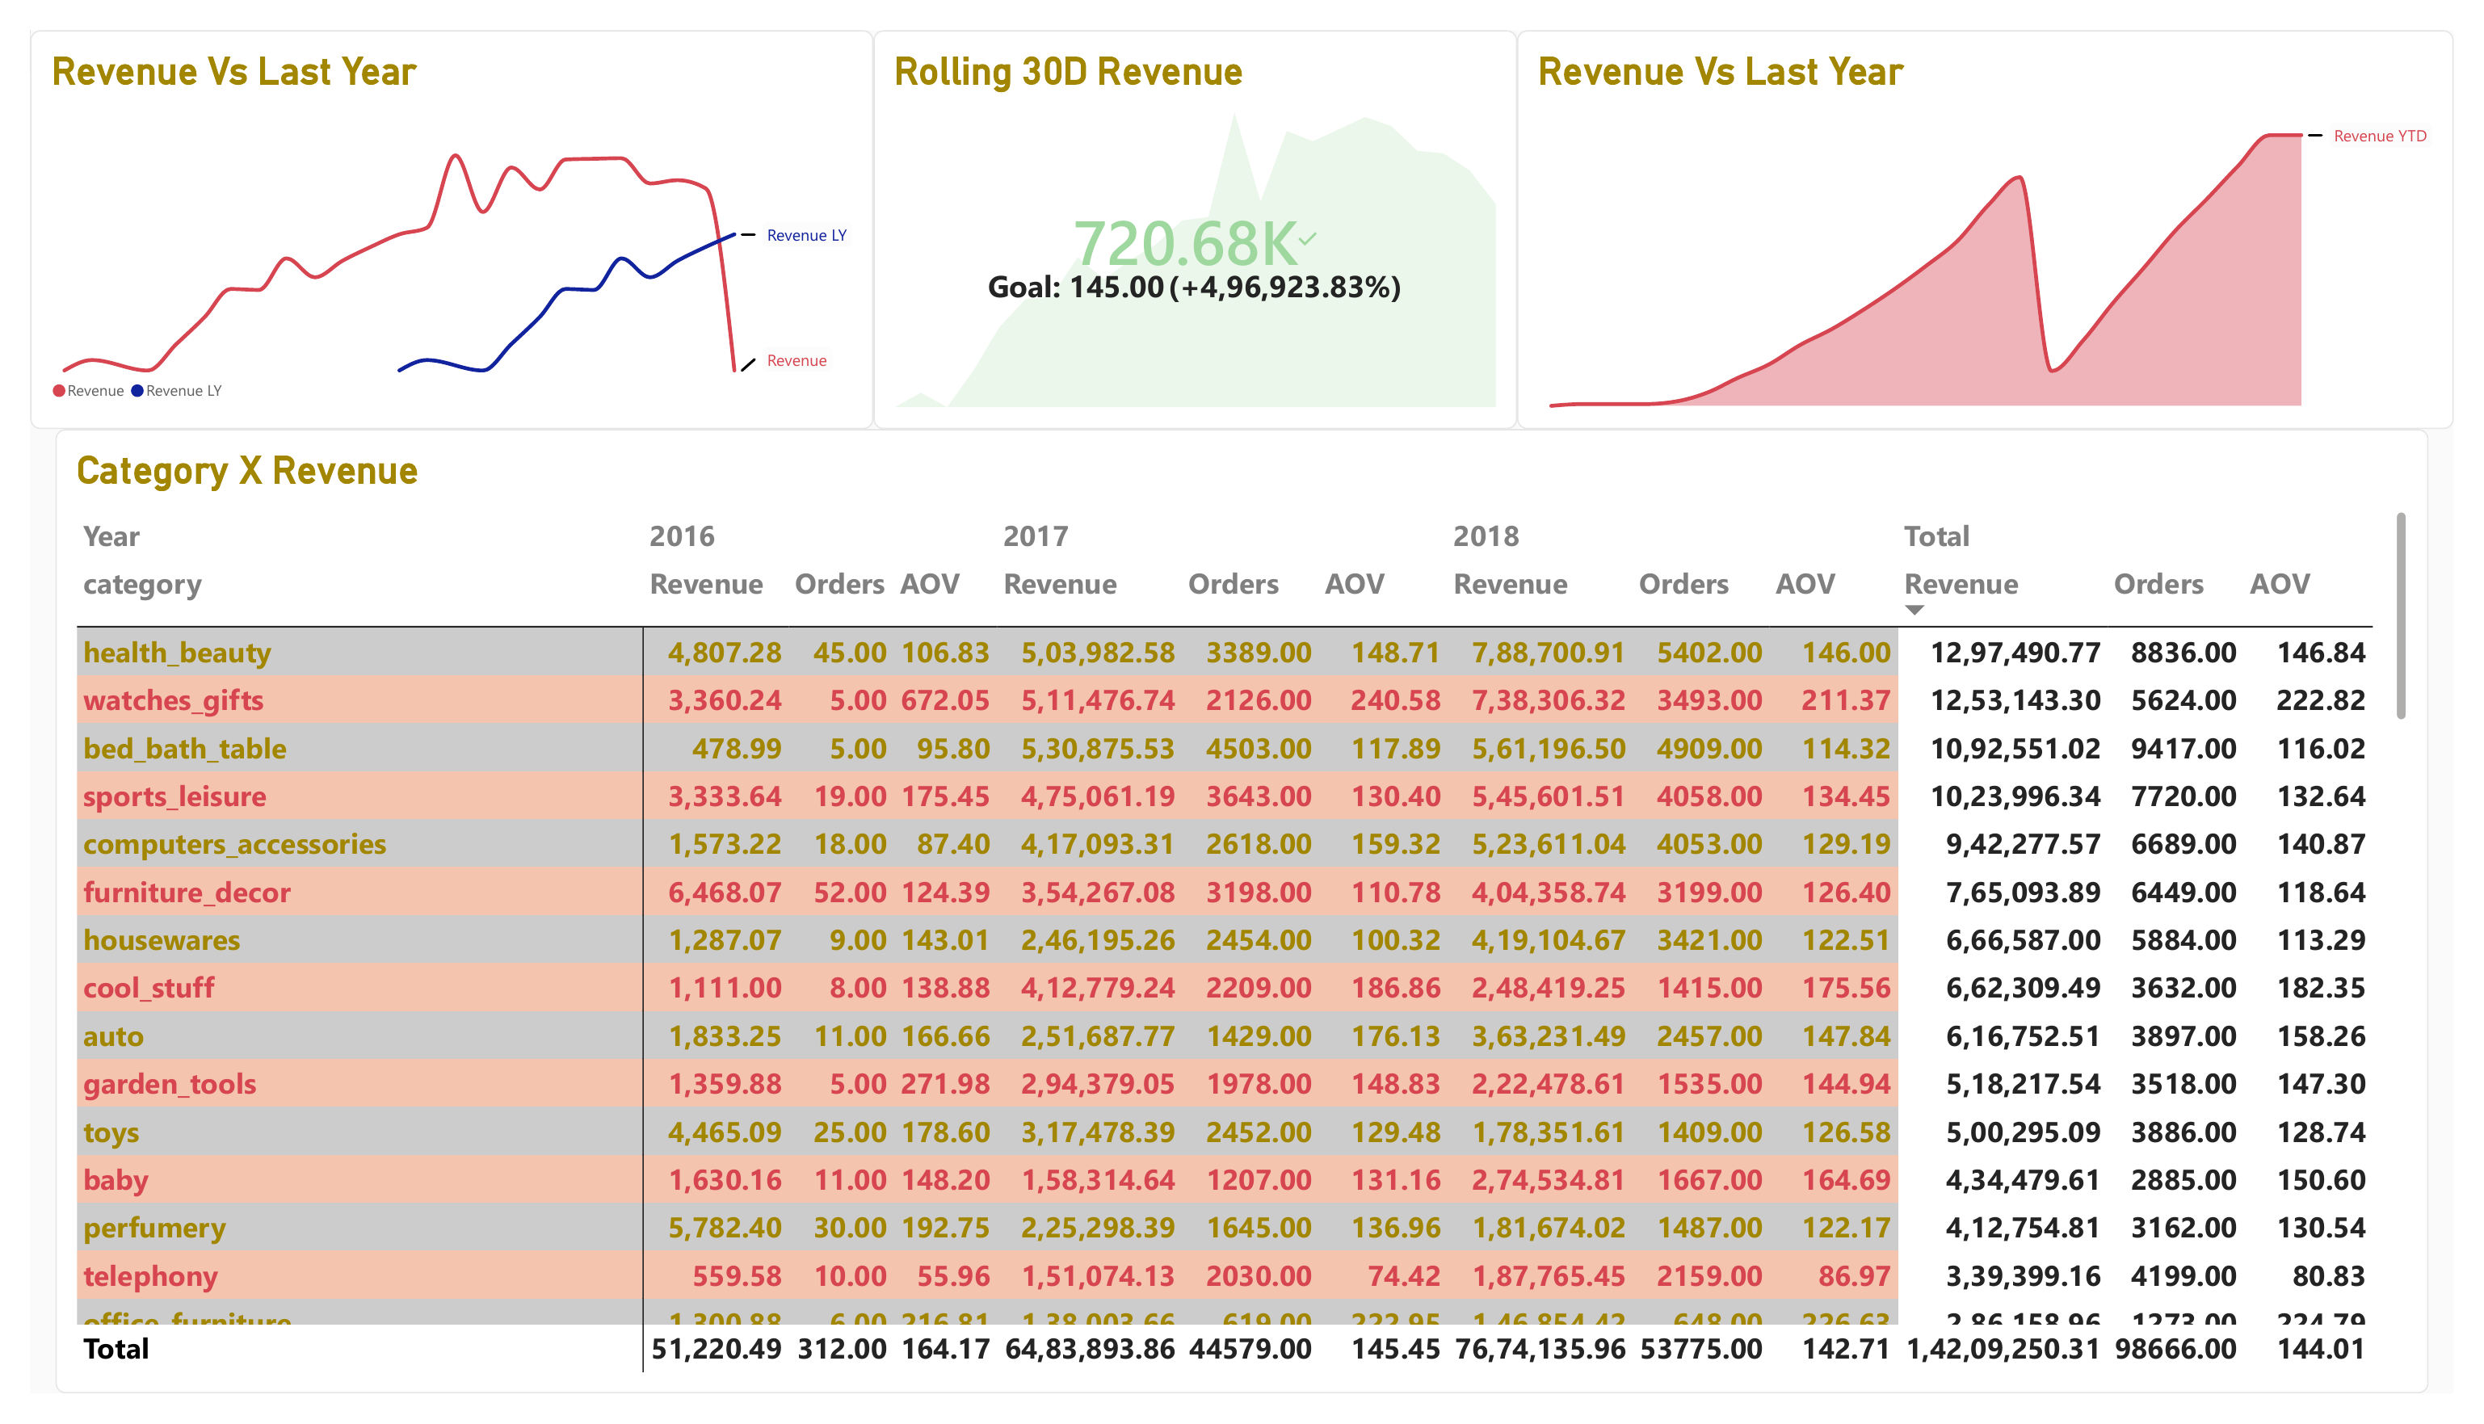
Task: Select the sports_leisure category
Action: click(x=174, y=796)
